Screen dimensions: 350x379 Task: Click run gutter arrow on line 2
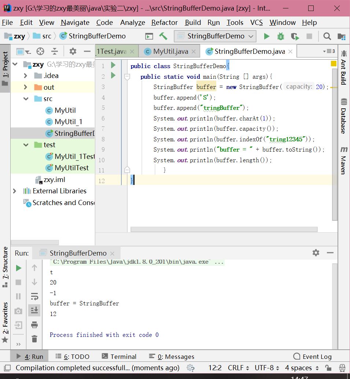tap(113, 75)
